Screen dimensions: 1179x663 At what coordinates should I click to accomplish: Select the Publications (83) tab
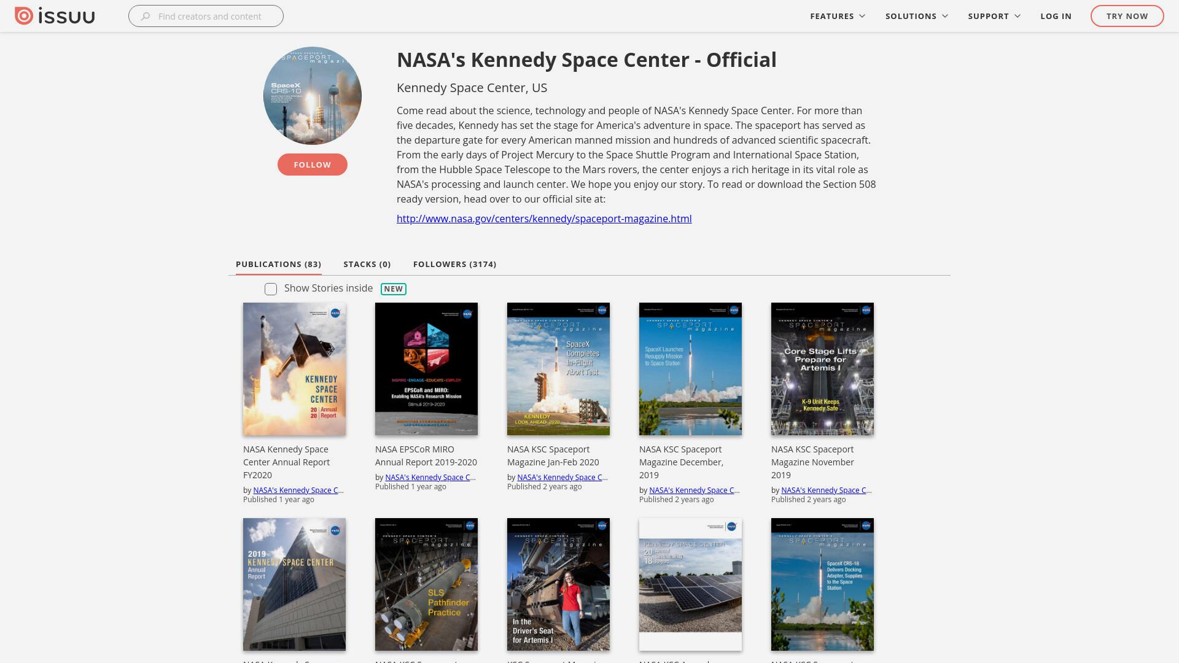pos(278,264)
